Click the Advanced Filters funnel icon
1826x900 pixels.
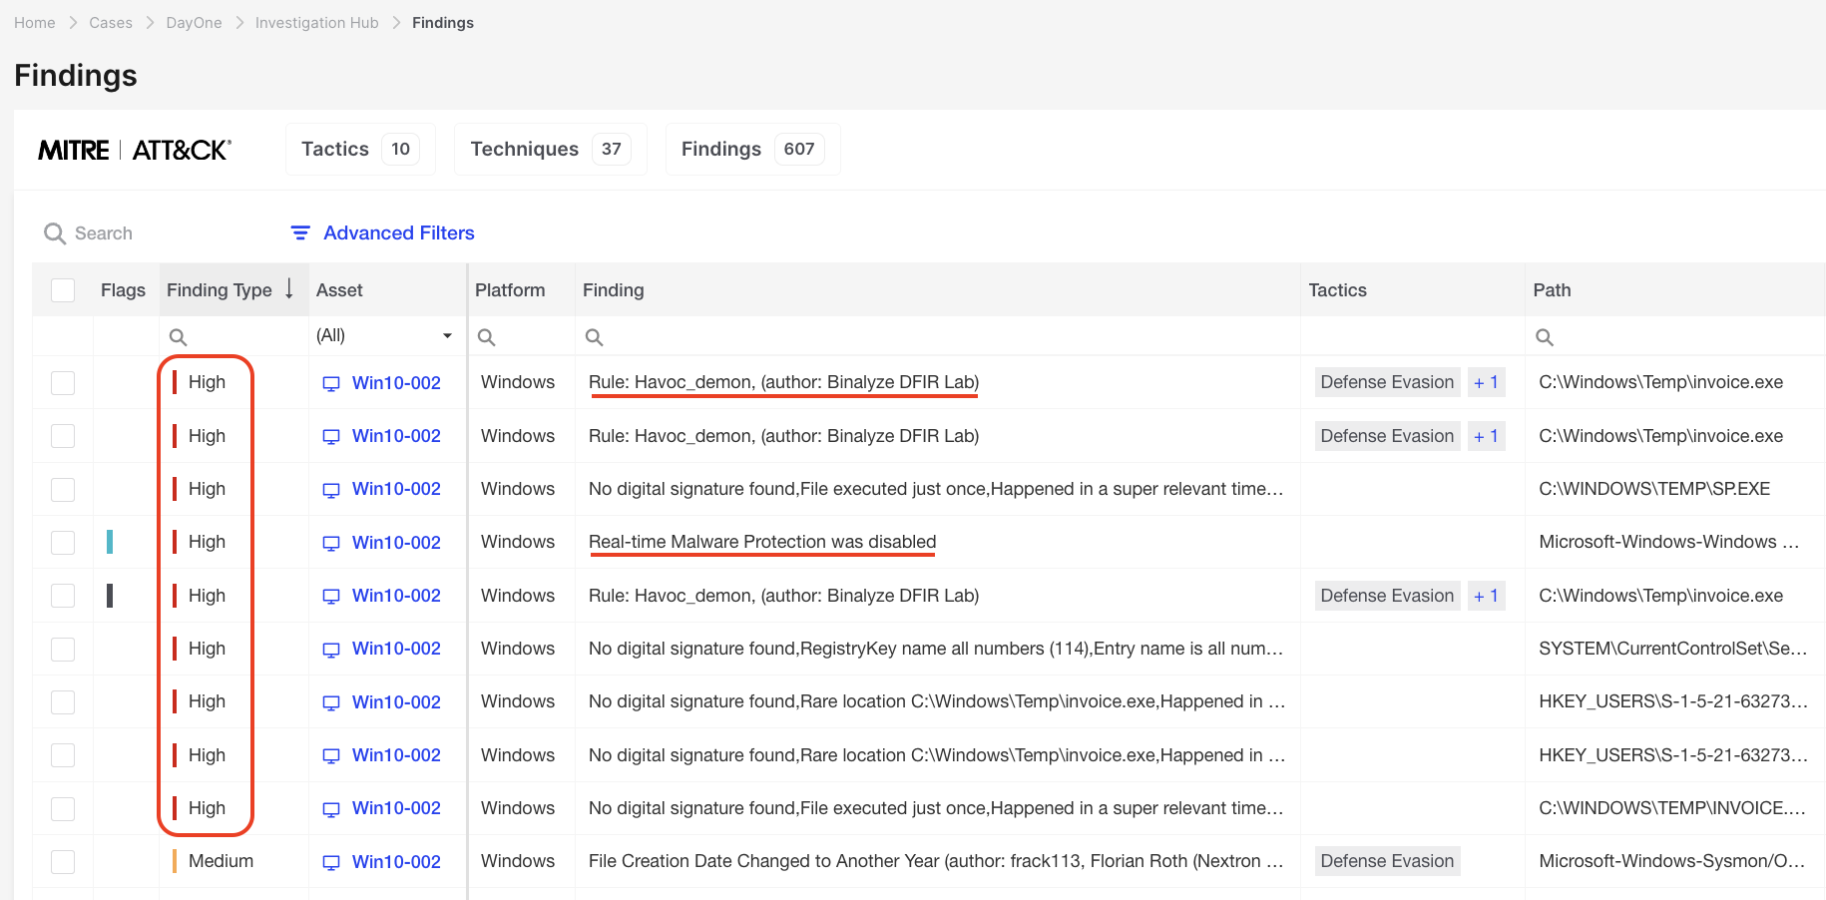pyautogui.click(x=299, y=232)
